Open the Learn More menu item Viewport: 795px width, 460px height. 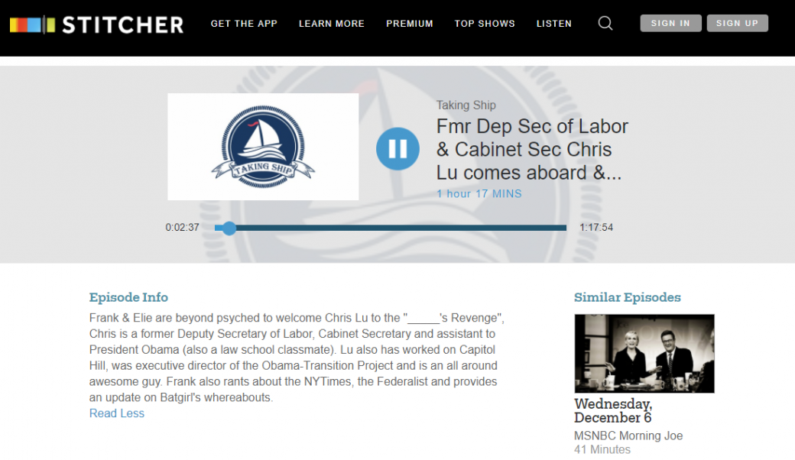click(x=332, y=24)
